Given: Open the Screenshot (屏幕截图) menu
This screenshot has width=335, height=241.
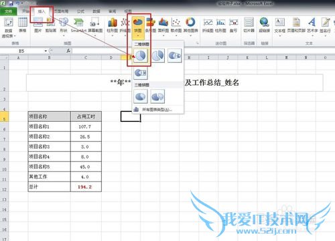Looking at the screenshot, I should click(x=95, y=26).
